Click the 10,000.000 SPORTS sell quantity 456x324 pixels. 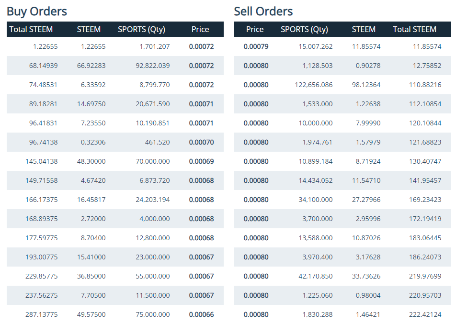point(315,123)
